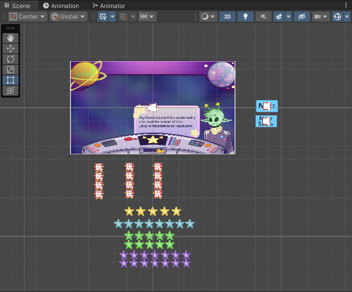
Task: Select the first yellow star in row
Action: [x=129, y=211]
